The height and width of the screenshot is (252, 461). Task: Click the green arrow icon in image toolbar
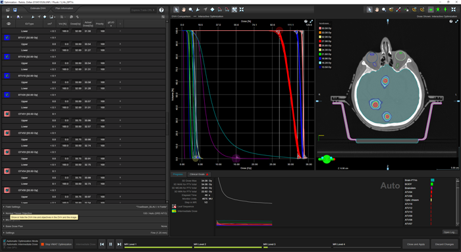(x=431, y=10)
